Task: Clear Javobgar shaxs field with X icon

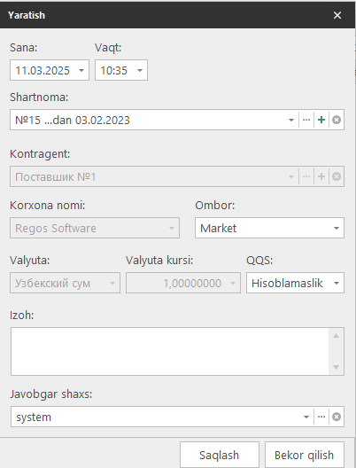Action: [x=337, y=417]
